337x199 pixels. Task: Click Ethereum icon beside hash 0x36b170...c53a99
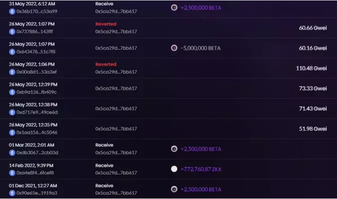click(12, 11)
